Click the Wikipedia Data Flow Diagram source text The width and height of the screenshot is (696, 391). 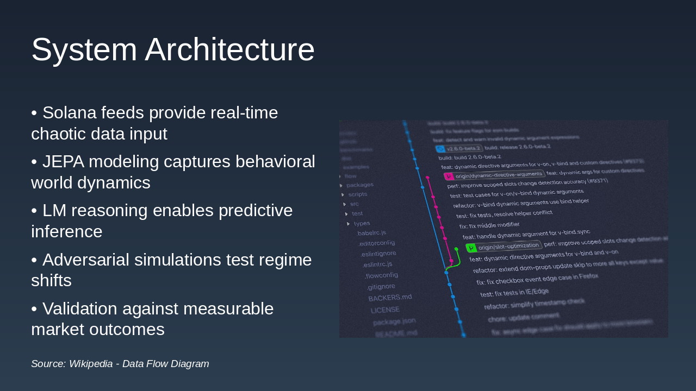(120, 364)
